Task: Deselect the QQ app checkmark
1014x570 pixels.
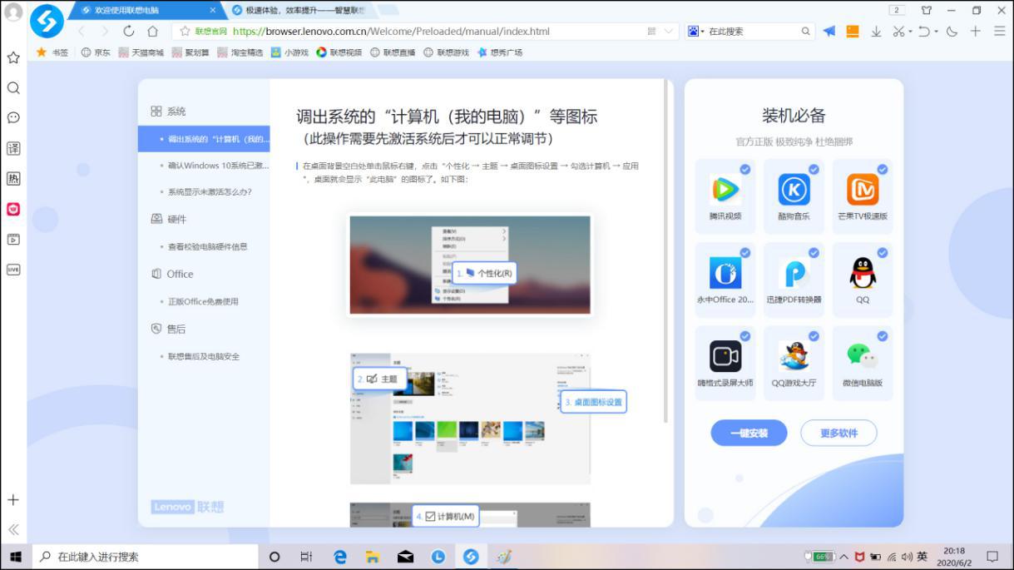Action: [883, 252]
